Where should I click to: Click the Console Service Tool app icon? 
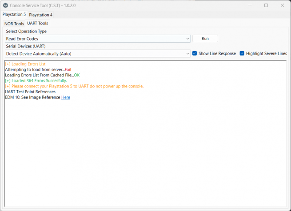[5, 5]
